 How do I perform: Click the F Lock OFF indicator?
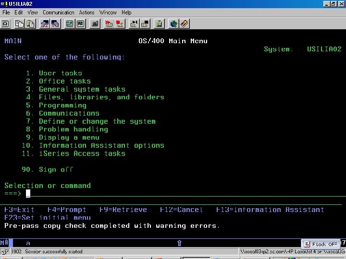coord(321,244)
